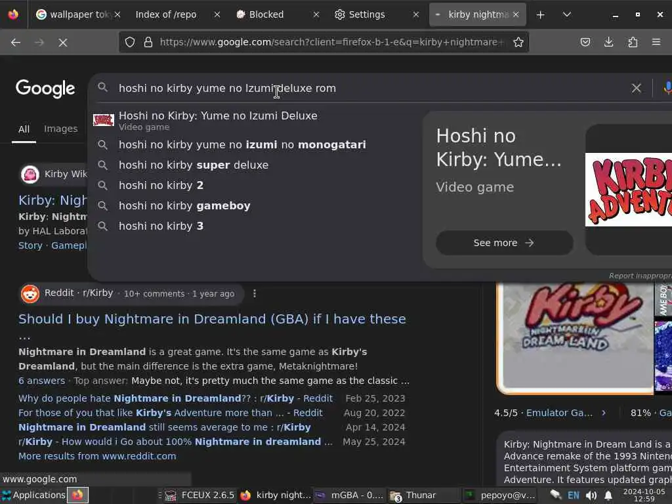Clear the Google search box text
This screenshot has height=504, width=672.
pos(636,88)
